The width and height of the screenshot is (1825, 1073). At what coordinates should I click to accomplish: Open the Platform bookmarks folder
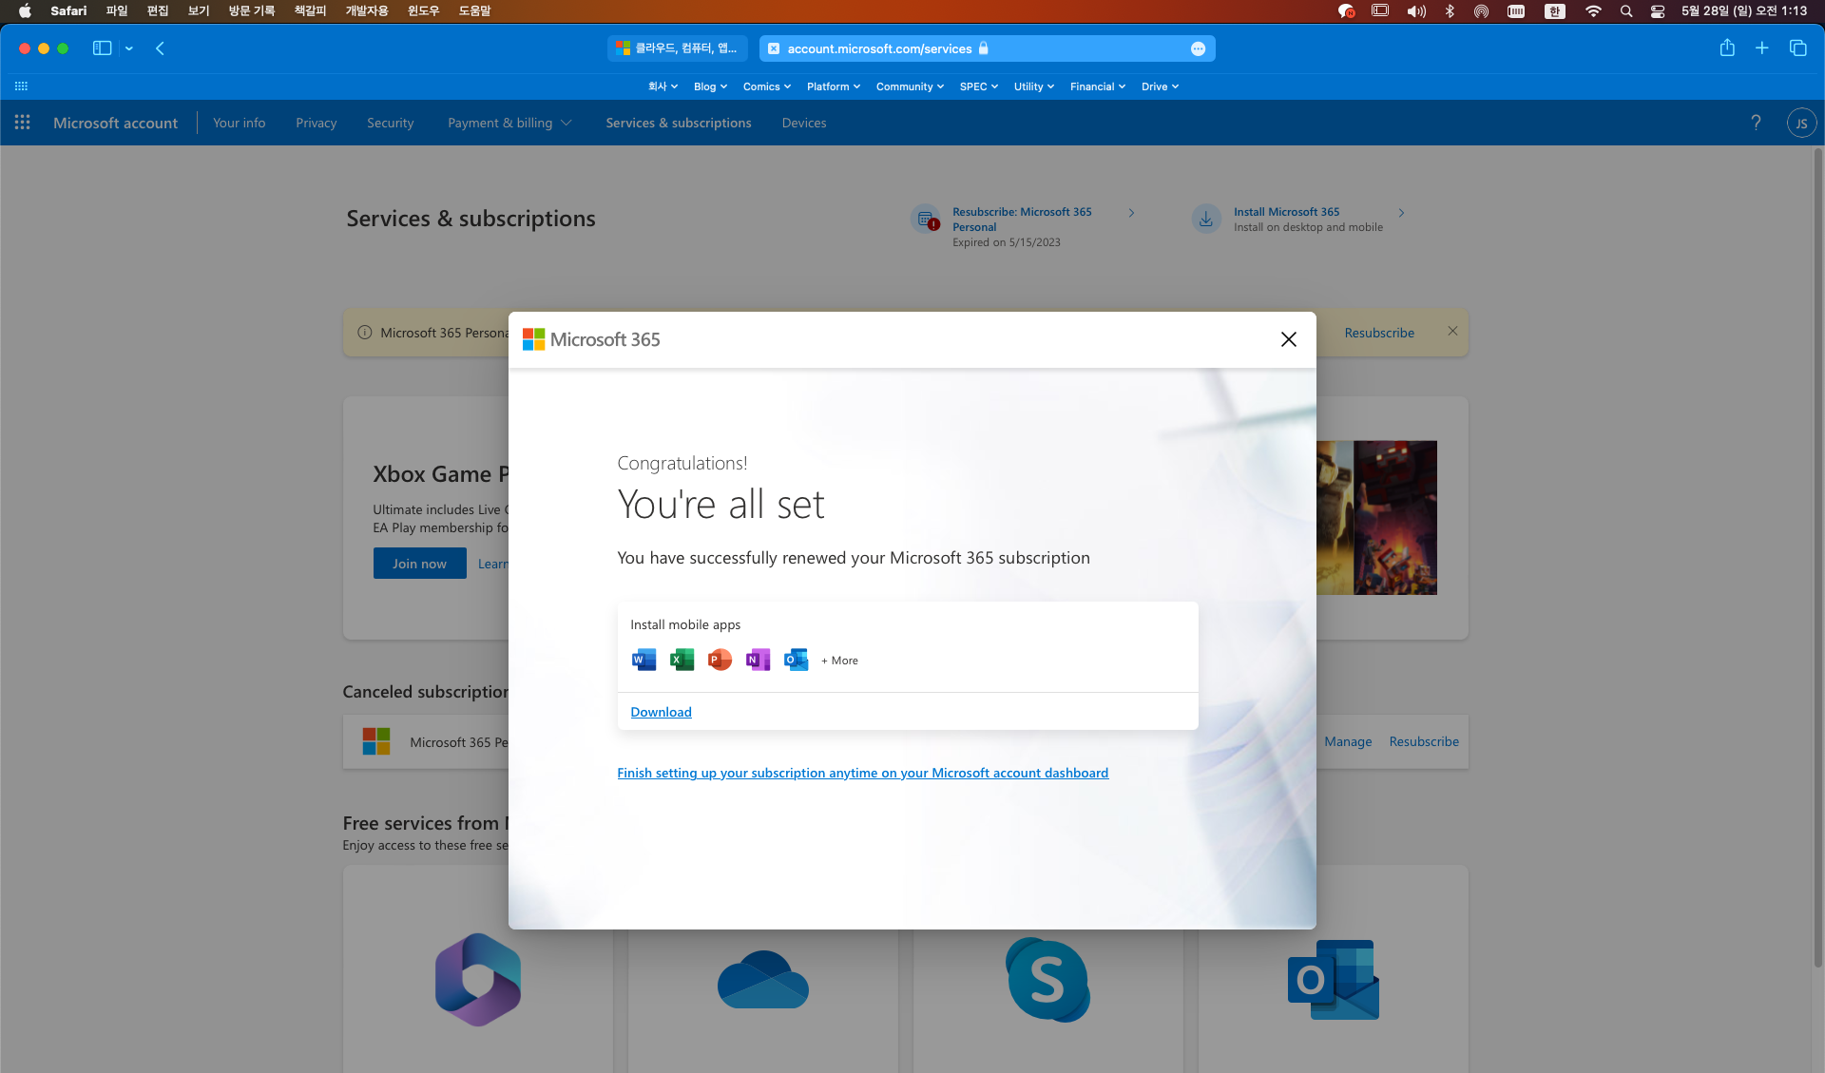833,86
